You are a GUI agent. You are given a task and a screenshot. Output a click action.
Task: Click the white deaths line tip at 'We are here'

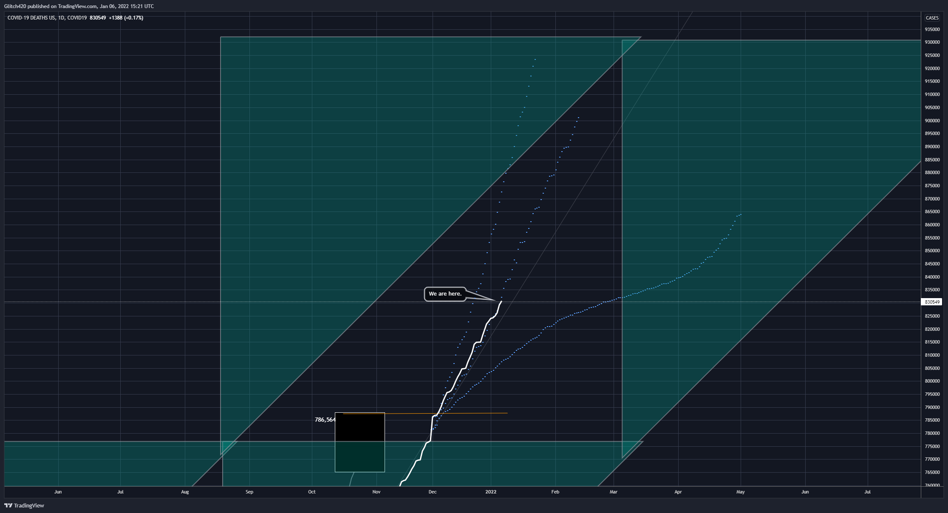[501, 302]
